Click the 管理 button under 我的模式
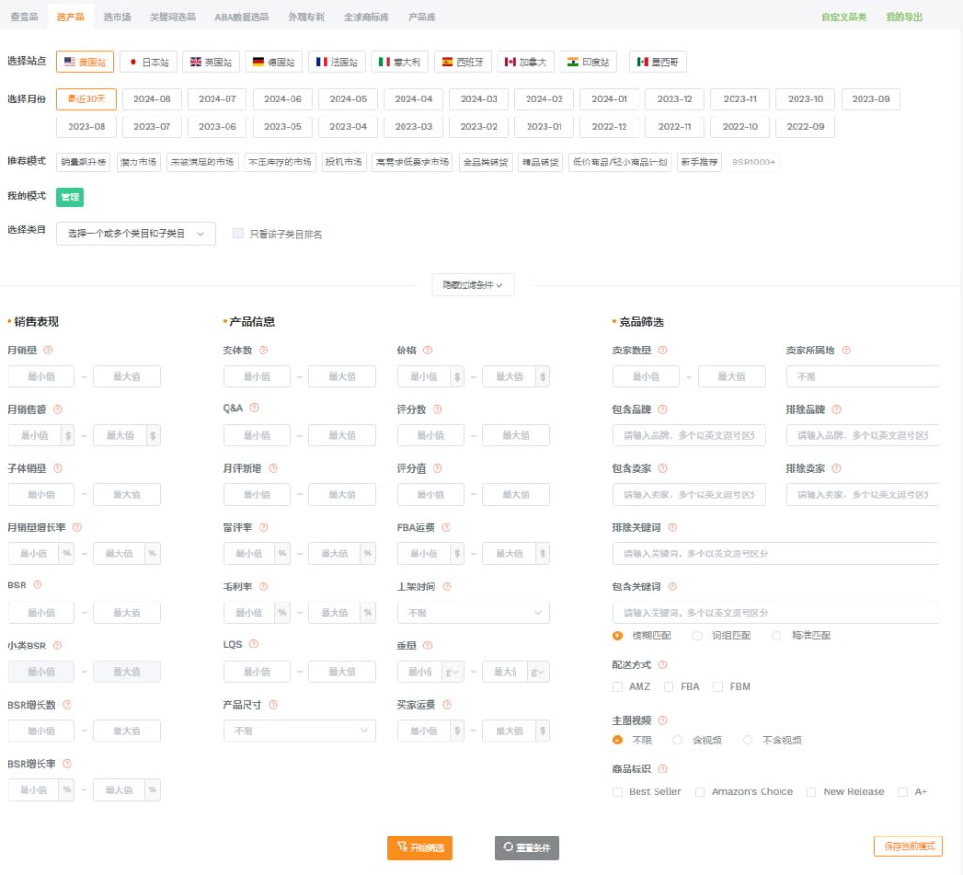The image size is (963, 875). [69, 198]
